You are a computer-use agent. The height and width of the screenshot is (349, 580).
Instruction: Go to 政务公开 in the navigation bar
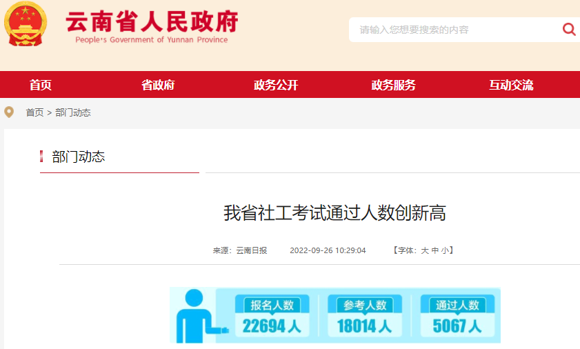pyautogui.click(x=276, y=85)
